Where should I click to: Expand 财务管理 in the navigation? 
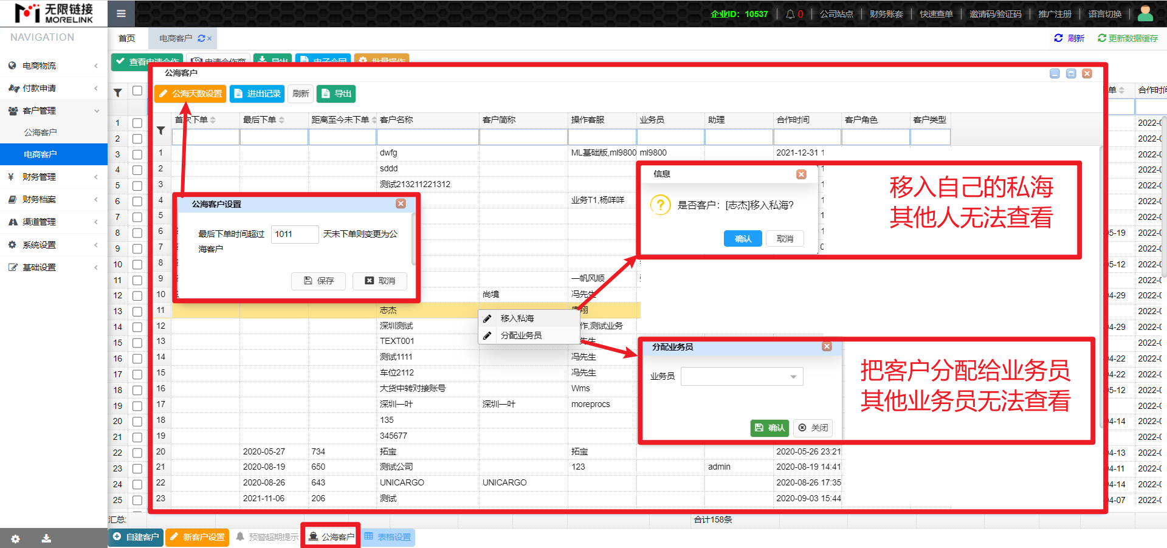point(53,177)
